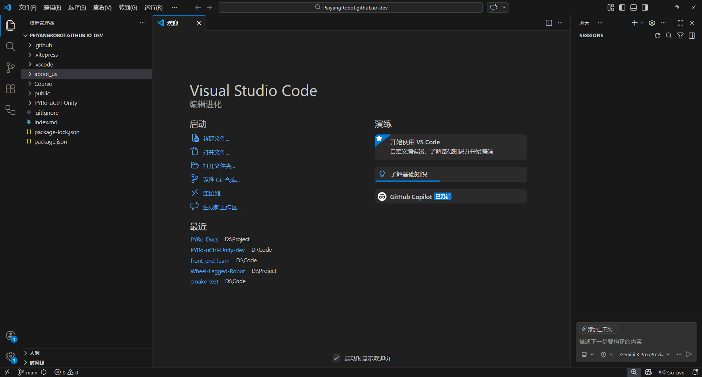Screen dimensions: 702x377
Task: Open the 运行(R) menu
Action: 154,8
